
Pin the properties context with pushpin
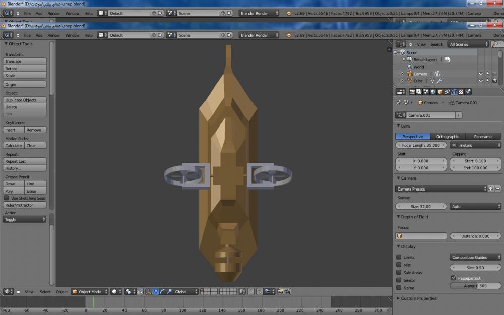coord(399,103)
